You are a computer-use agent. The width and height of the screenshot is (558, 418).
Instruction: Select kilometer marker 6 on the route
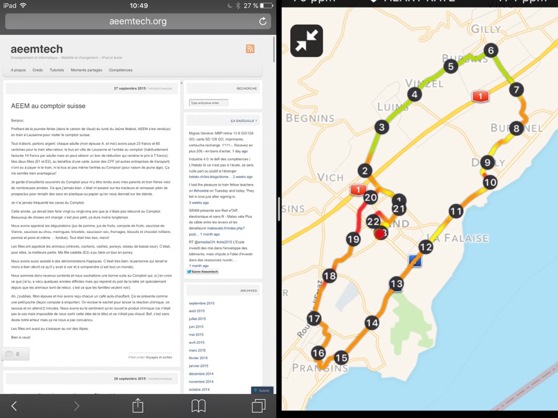pos(490,51)
